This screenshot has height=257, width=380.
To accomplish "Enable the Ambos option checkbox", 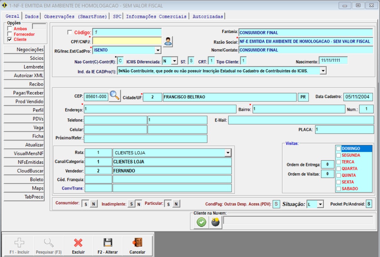I will click(x=10, y=29).
